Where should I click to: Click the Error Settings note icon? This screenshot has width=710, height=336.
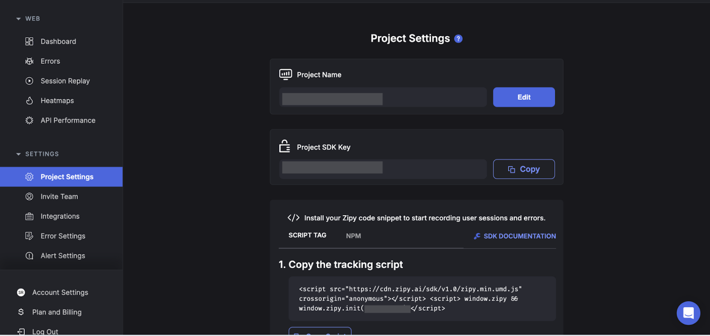[x=29, y=236]
